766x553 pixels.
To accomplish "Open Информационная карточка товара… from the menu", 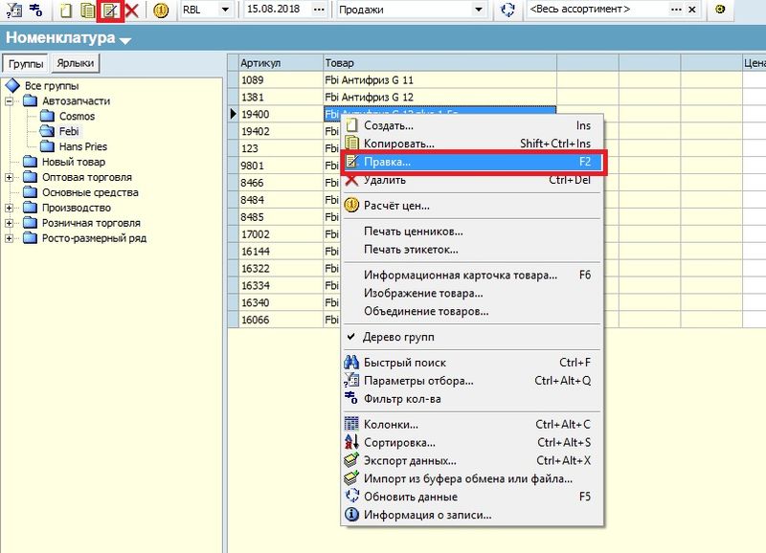I will click(x=472, y=276).
